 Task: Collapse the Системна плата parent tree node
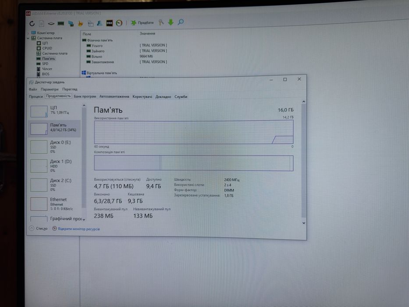point(28,38)
